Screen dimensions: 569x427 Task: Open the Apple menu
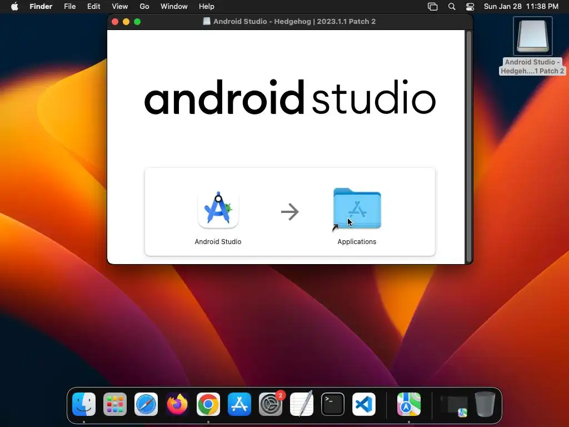pos(14,7)
